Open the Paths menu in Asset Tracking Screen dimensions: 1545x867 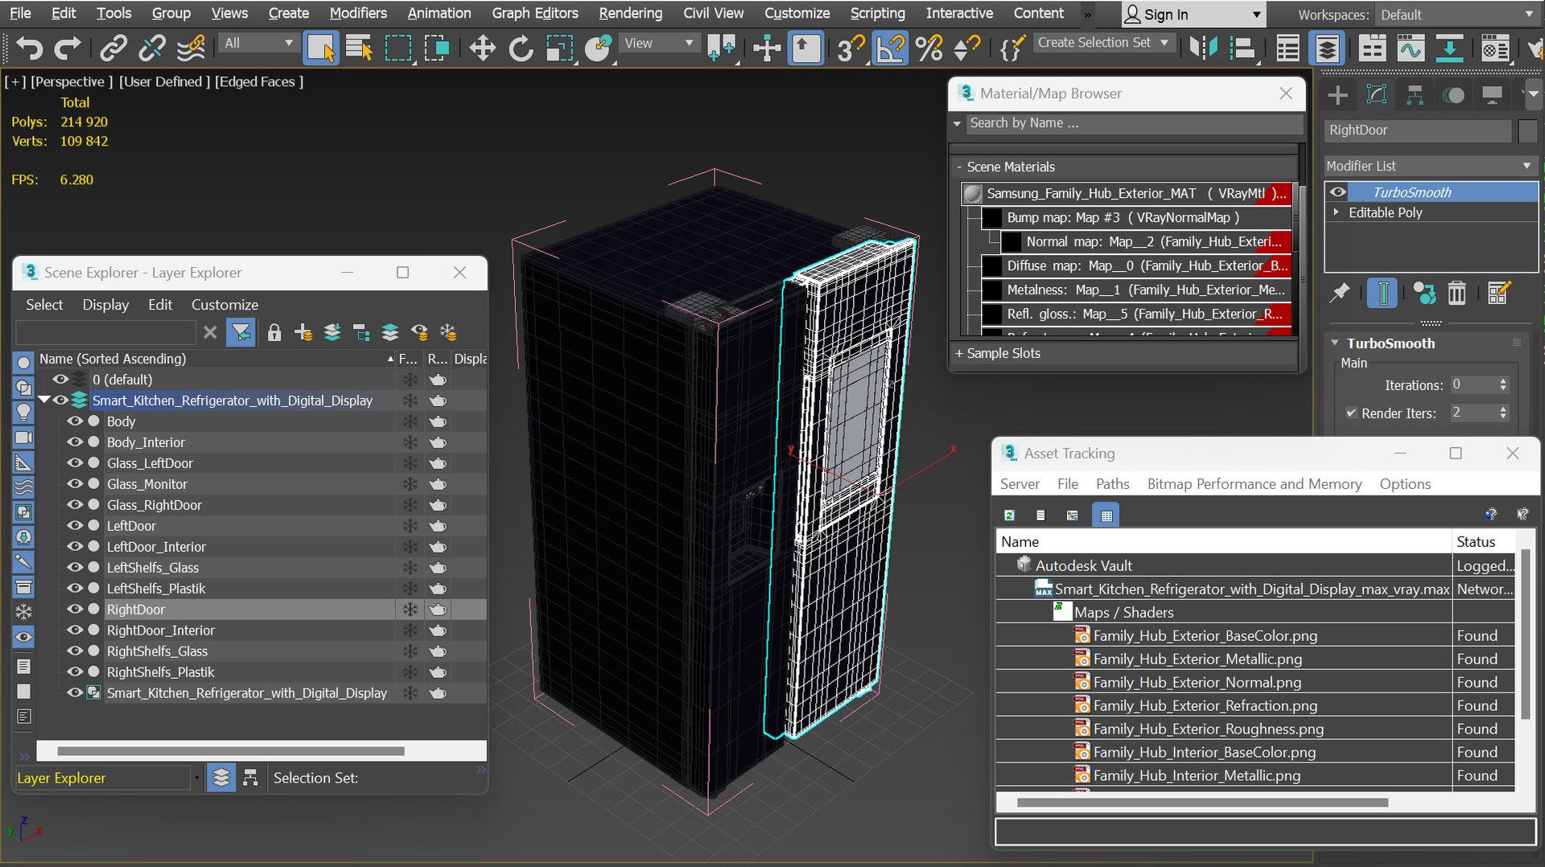[1112, 483]
